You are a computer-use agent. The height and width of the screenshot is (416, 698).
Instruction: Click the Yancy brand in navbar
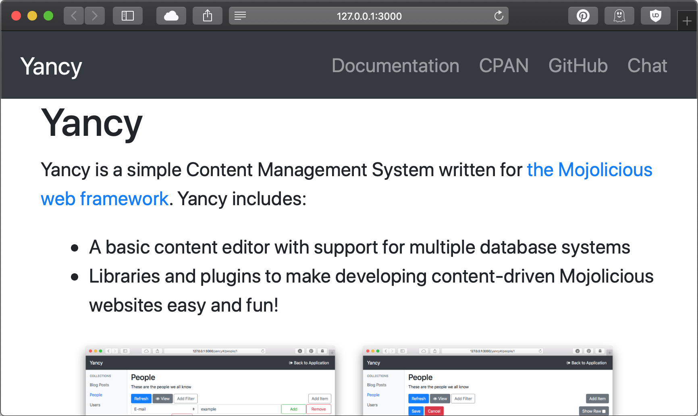(x=51, y=67)
